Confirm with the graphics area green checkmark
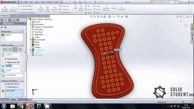 181,21
